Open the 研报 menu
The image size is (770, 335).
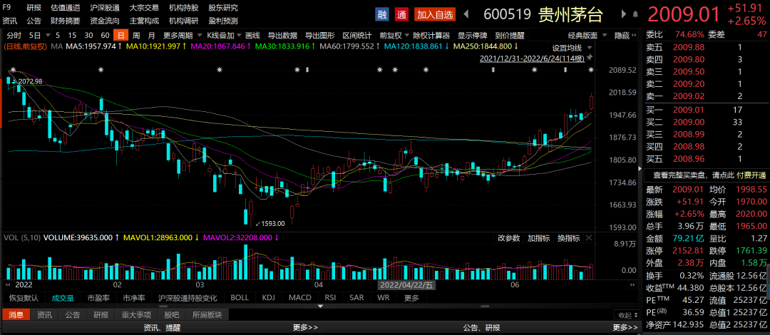pos(34,7)
